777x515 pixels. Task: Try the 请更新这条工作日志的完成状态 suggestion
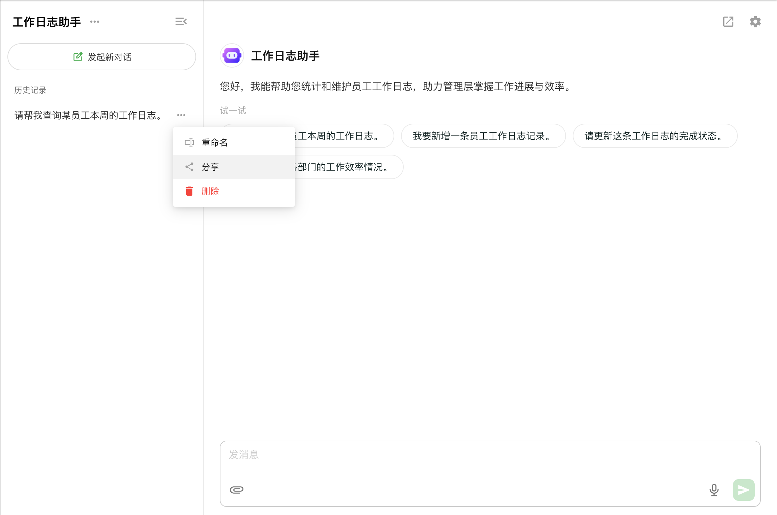pos(655,136)
